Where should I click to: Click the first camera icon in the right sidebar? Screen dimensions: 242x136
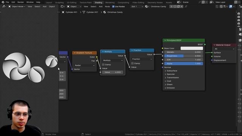pyautogui.click(x=239, y=14)
